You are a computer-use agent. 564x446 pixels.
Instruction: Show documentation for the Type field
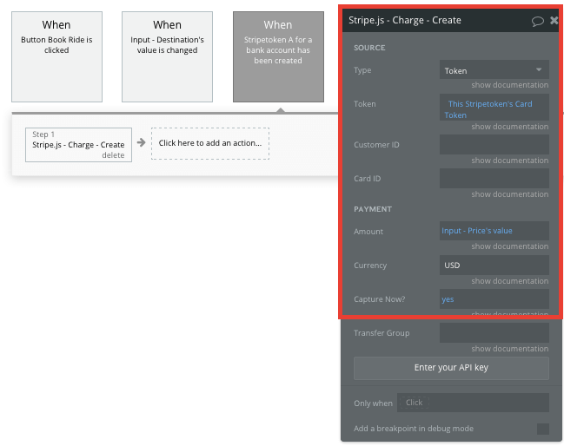[510, 85]
